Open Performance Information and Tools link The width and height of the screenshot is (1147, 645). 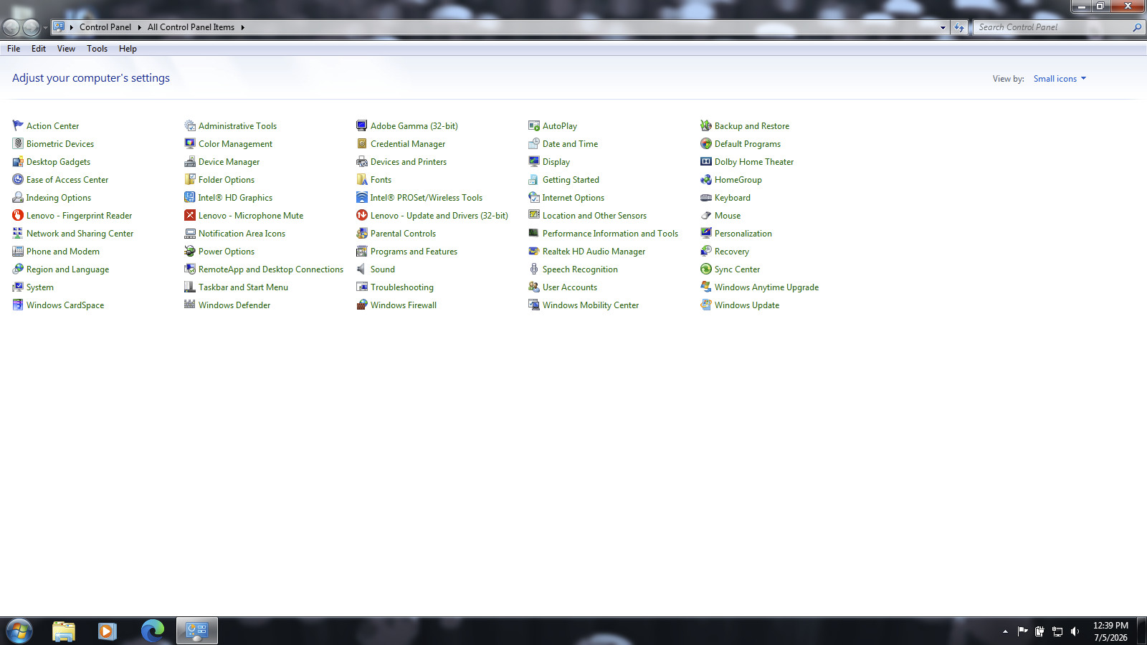tap(610, 234)
